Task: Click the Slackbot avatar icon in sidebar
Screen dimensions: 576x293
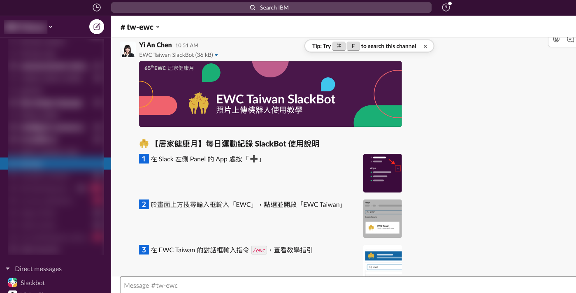Action: (13, 283)
